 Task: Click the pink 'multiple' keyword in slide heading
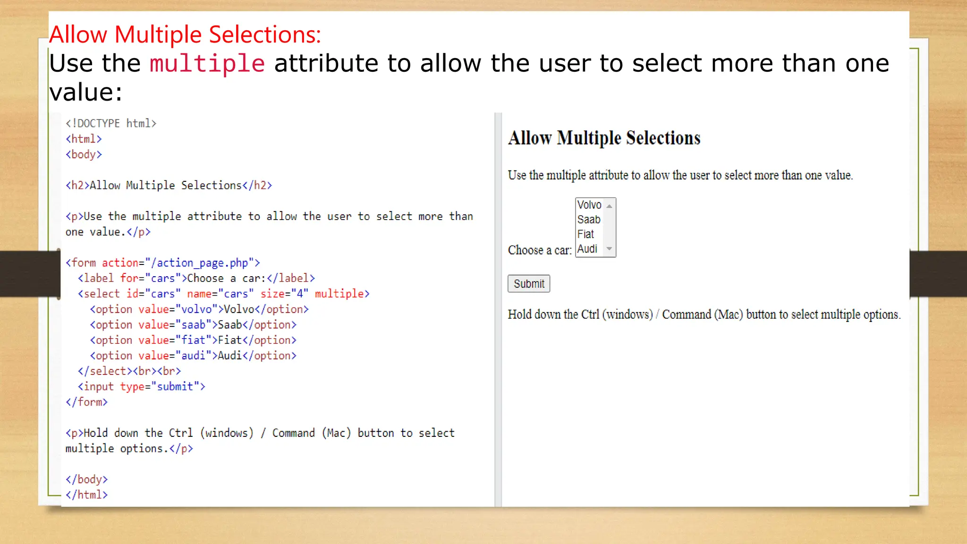click(x=207, y=64)
